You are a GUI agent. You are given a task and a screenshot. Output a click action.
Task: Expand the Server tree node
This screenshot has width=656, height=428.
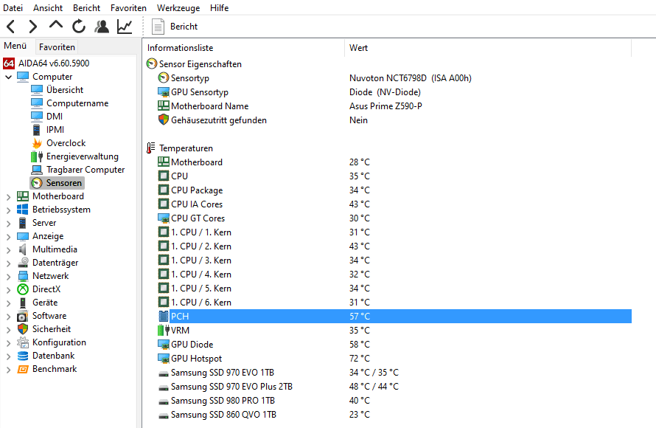(8, 223)
